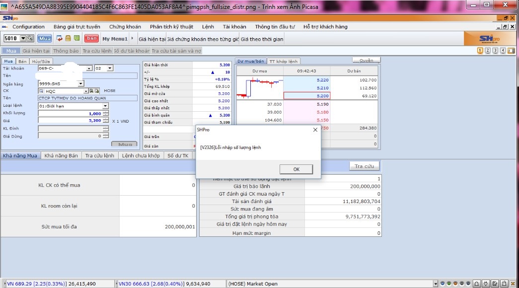Open the CK stock code HQC dropdown
Image resolution: width=519 pixels, height=288 pixels.
point(86,91)
